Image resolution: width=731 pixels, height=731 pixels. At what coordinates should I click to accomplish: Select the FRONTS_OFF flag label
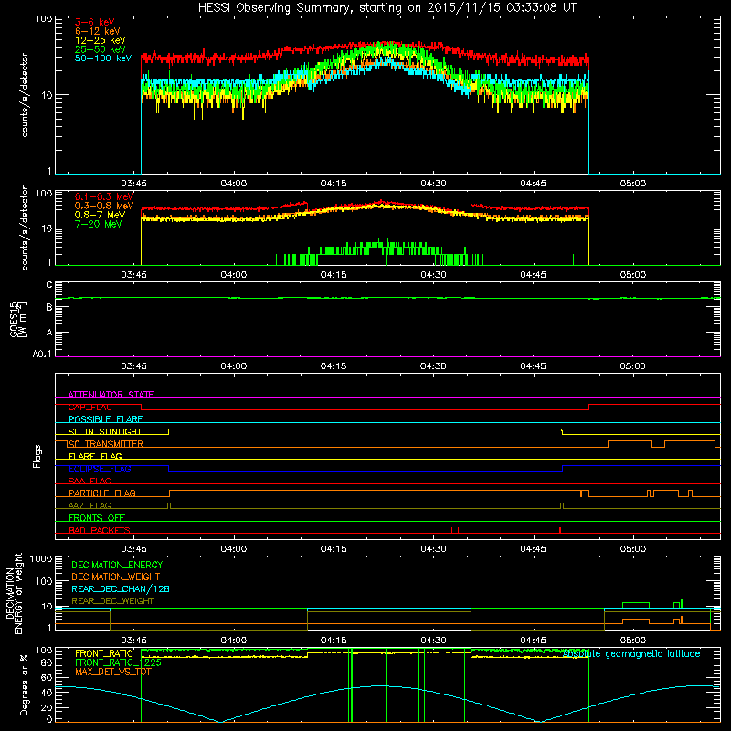[97, 518]
